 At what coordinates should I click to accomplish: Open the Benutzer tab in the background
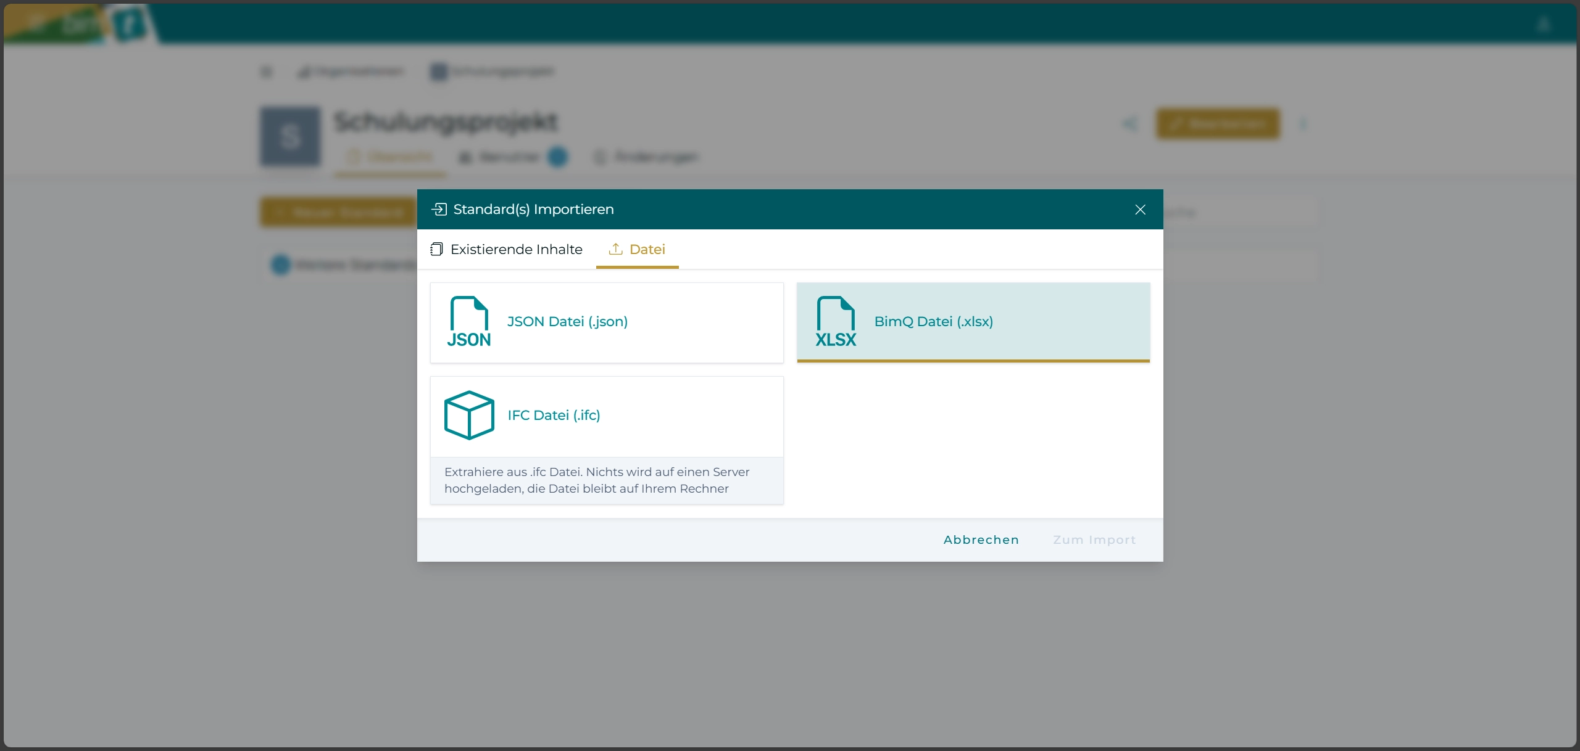[x=509, y=157]
